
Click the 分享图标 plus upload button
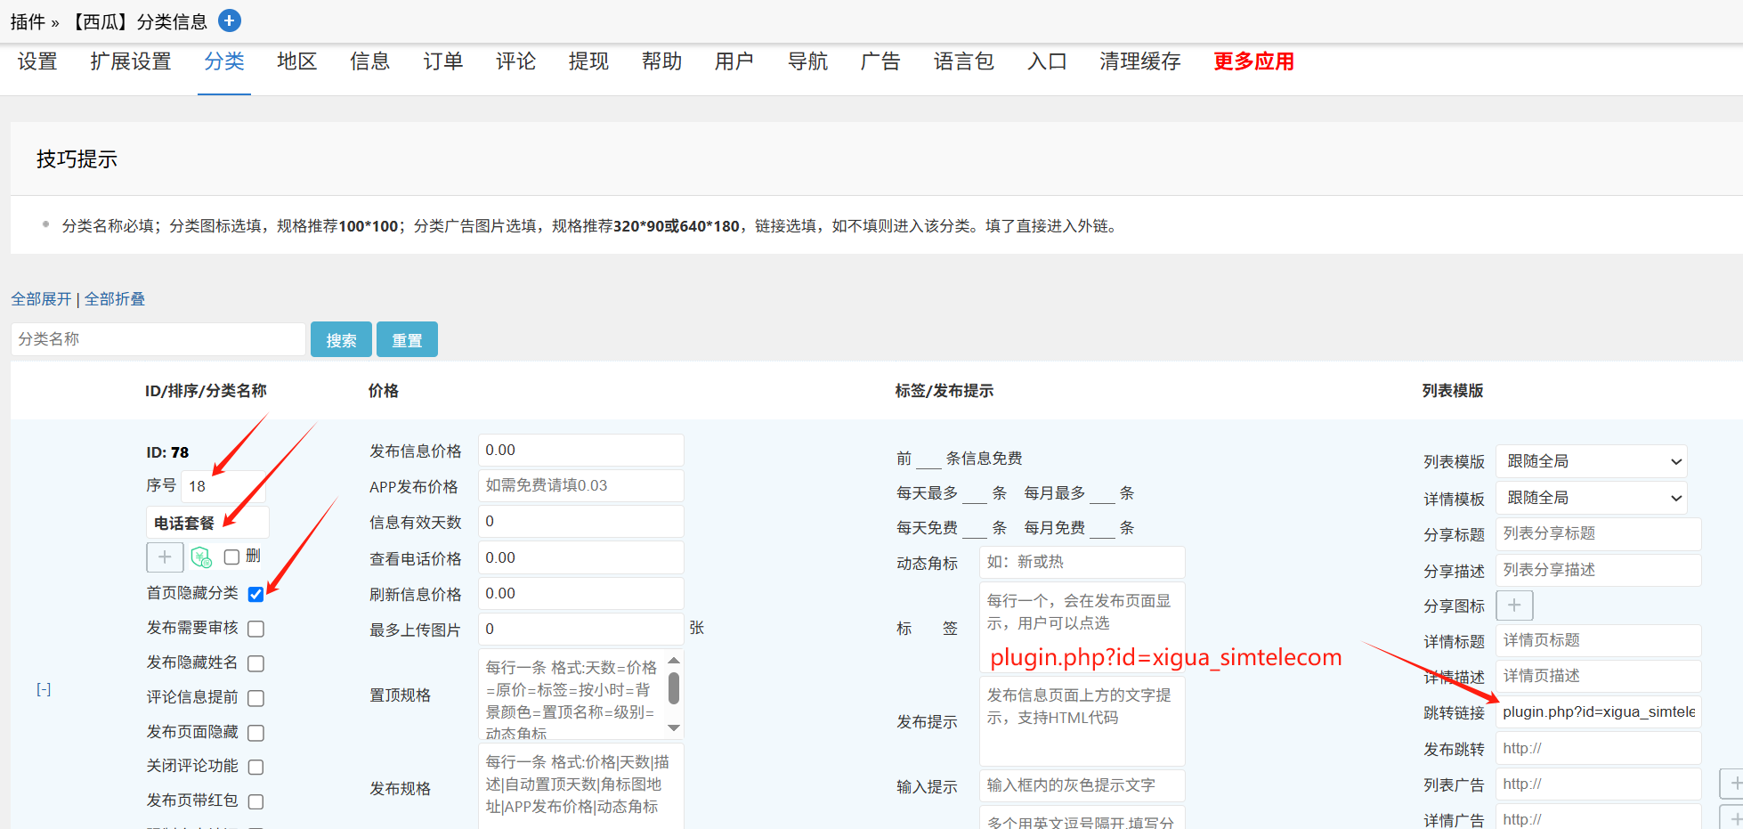click(x=1514, y=605)
